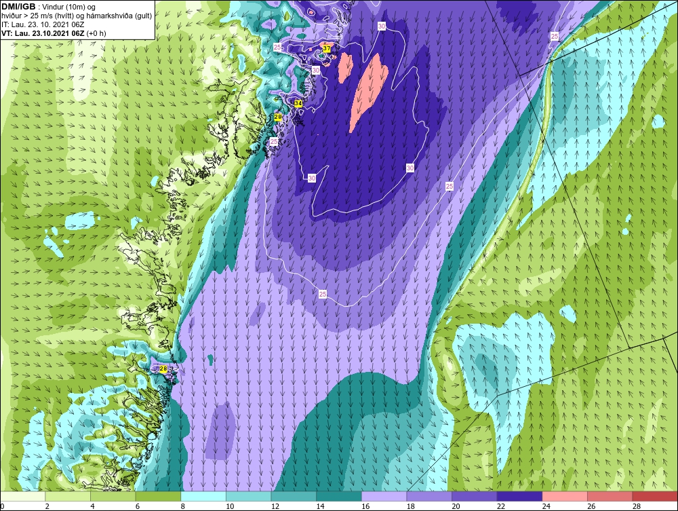This screenshot has height=511, width=678.
Task: Click the 22–24 m/s dark indigo swatch
Action: coord(519,496)
